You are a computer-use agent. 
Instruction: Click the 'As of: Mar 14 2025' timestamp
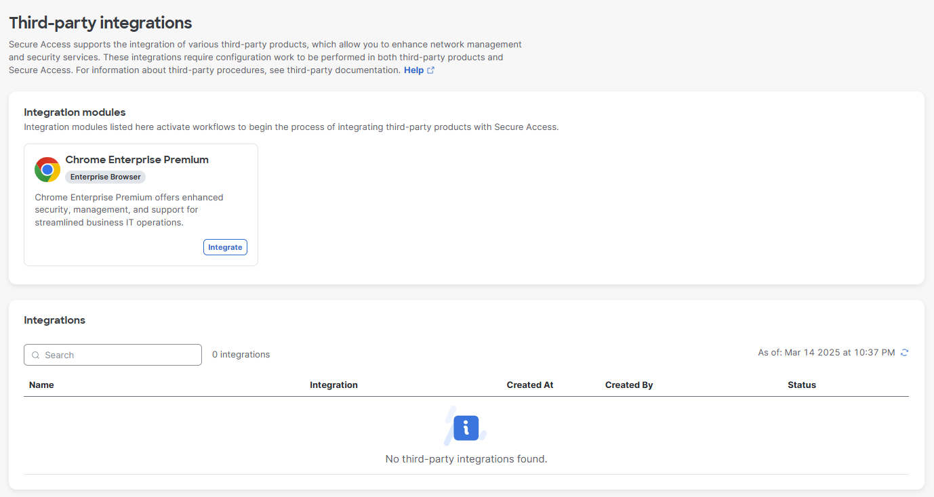point(826,353)
